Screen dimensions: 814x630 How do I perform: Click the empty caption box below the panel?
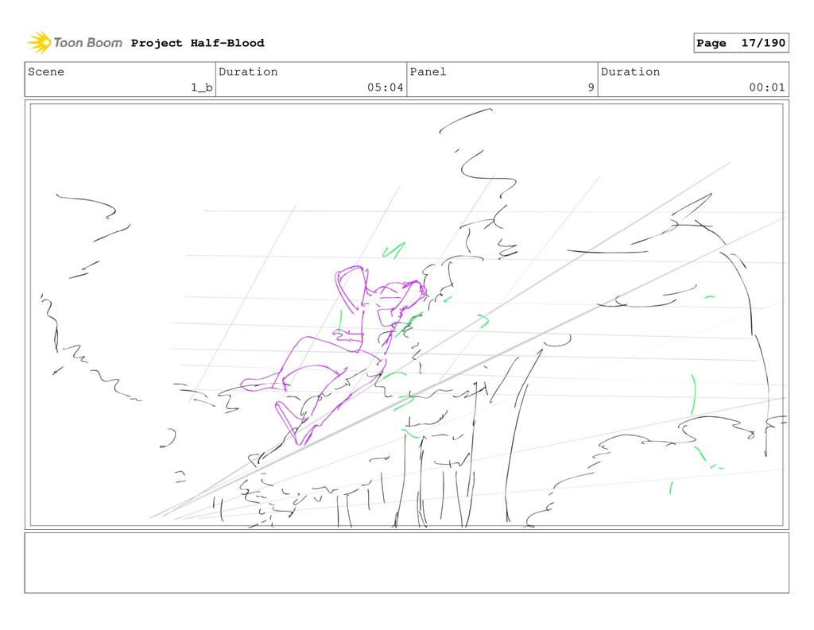pos(406,562)
